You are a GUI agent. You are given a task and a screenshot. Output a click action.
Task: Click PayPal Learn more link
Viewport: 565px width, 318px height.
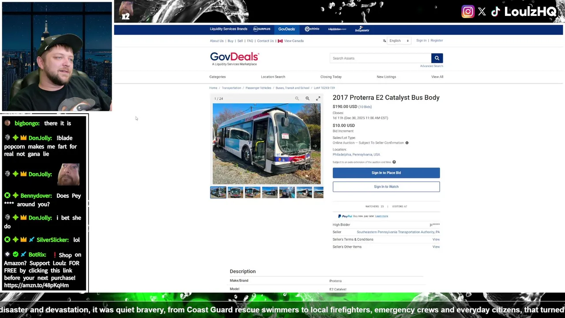(x=381, y=216)
